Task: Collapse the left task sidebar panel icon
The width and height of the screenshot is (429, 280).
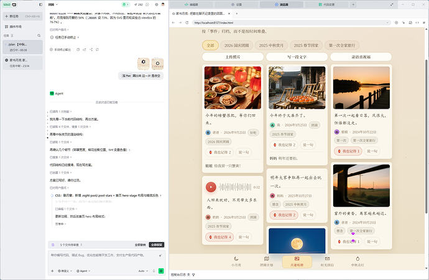Action: 41,4
